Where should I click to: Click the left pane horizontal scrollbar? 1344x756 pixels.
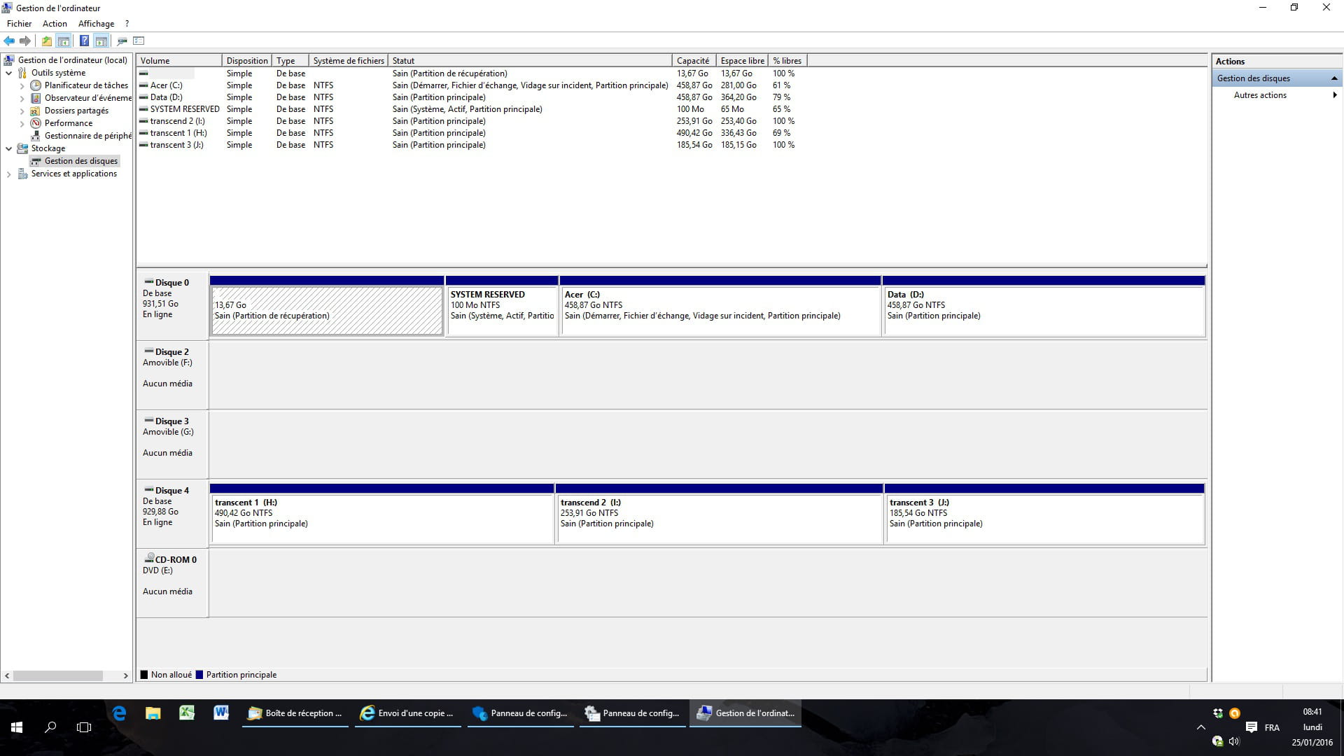[x=58, y=675]
